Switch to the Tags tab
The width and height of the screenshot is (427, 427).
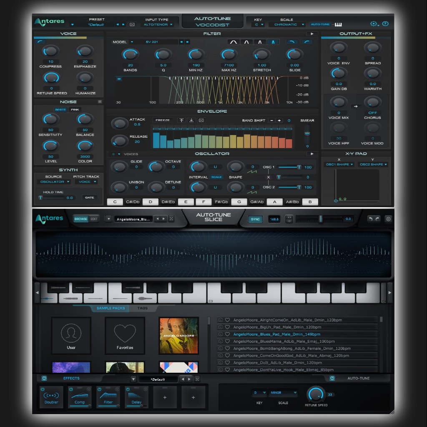click(x=142, y=308)
